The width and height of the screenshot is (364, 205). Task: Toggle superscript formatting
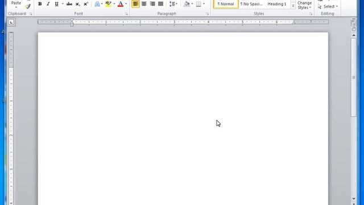point(86,4)
